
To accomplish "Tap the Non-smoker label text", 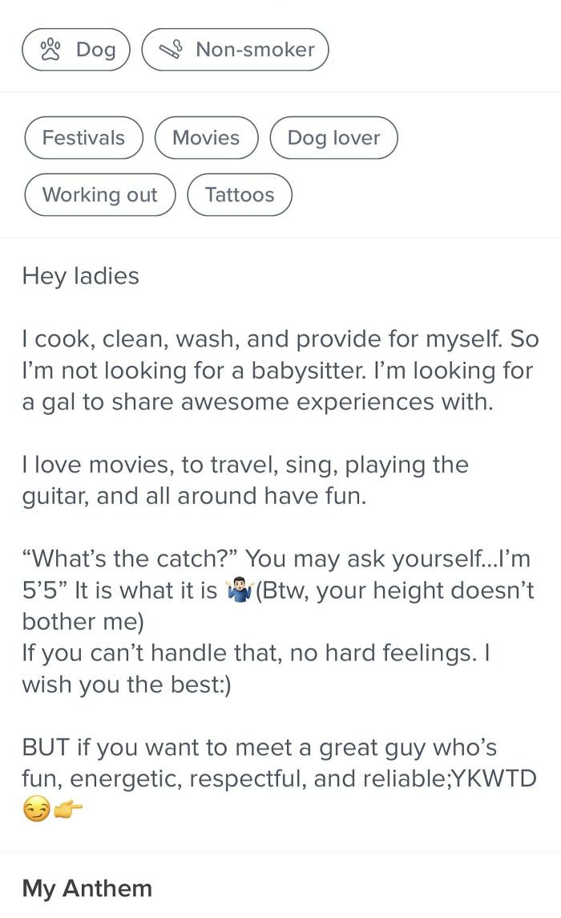I will [x=255, y=50].
